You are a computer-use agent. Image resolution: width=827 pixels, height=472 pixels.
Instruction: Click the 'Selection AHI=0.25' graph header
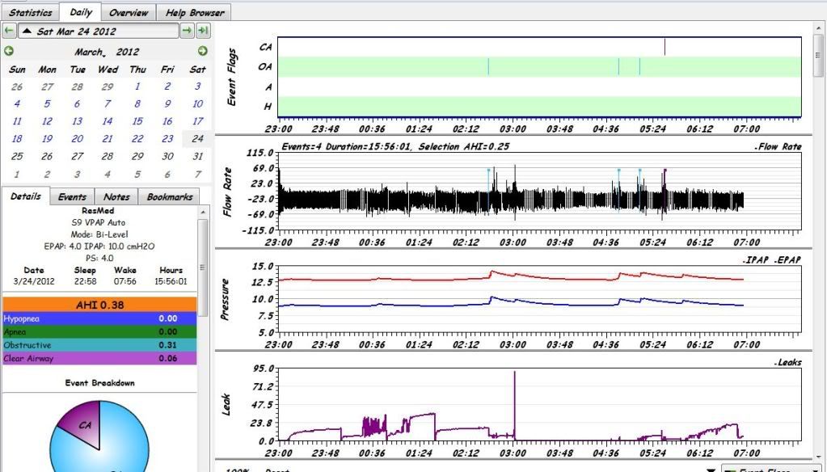point(463,146)
